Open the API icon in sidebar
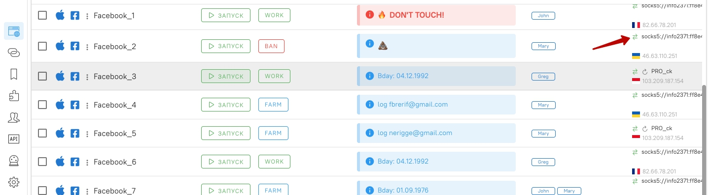Image resolution: width=710 pixels, height=195 pixels. coord(14,139)
